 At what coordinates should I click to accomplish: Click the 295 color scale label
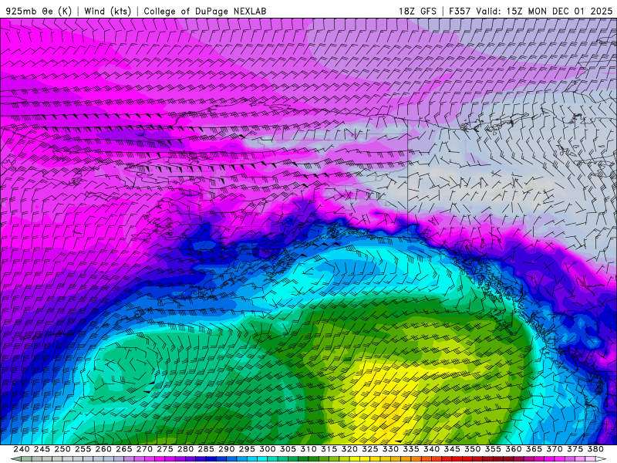(247, 449)
